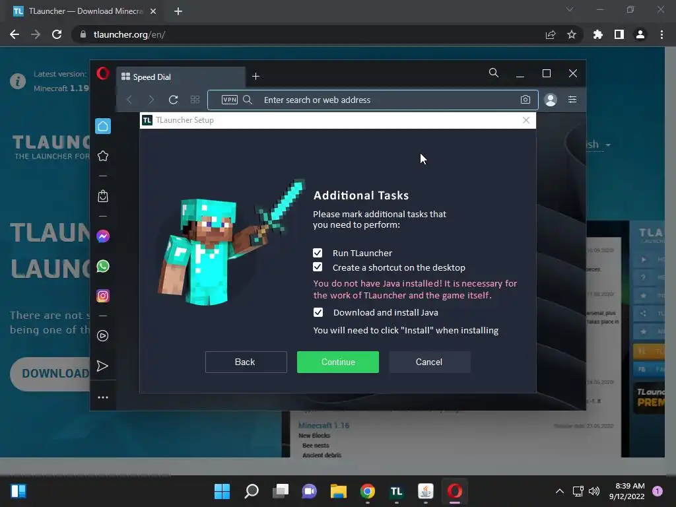
Task: Click the Minecraft 1.16 link
Action: coord(323,425)
